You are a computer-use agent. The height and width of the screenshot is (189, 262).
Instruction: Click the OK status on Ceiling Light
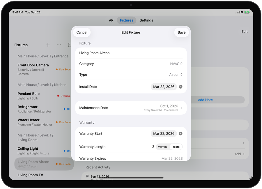67,151
